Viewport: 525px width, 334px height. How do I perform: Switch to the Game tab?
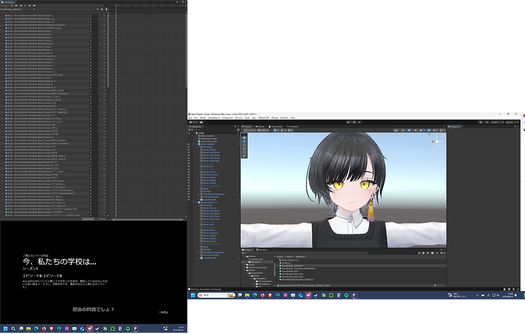coord(260,126)
